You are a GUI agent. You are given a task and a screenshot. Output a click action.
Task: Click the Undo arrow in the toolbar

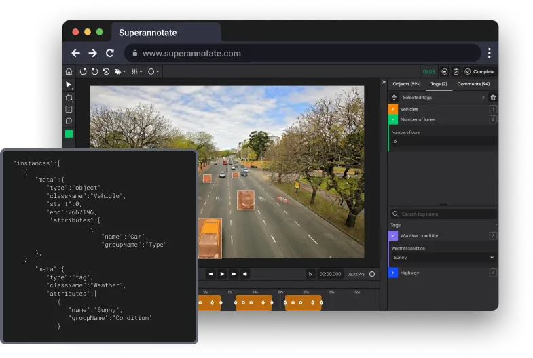pyautogui.click(x=83, y=71)
